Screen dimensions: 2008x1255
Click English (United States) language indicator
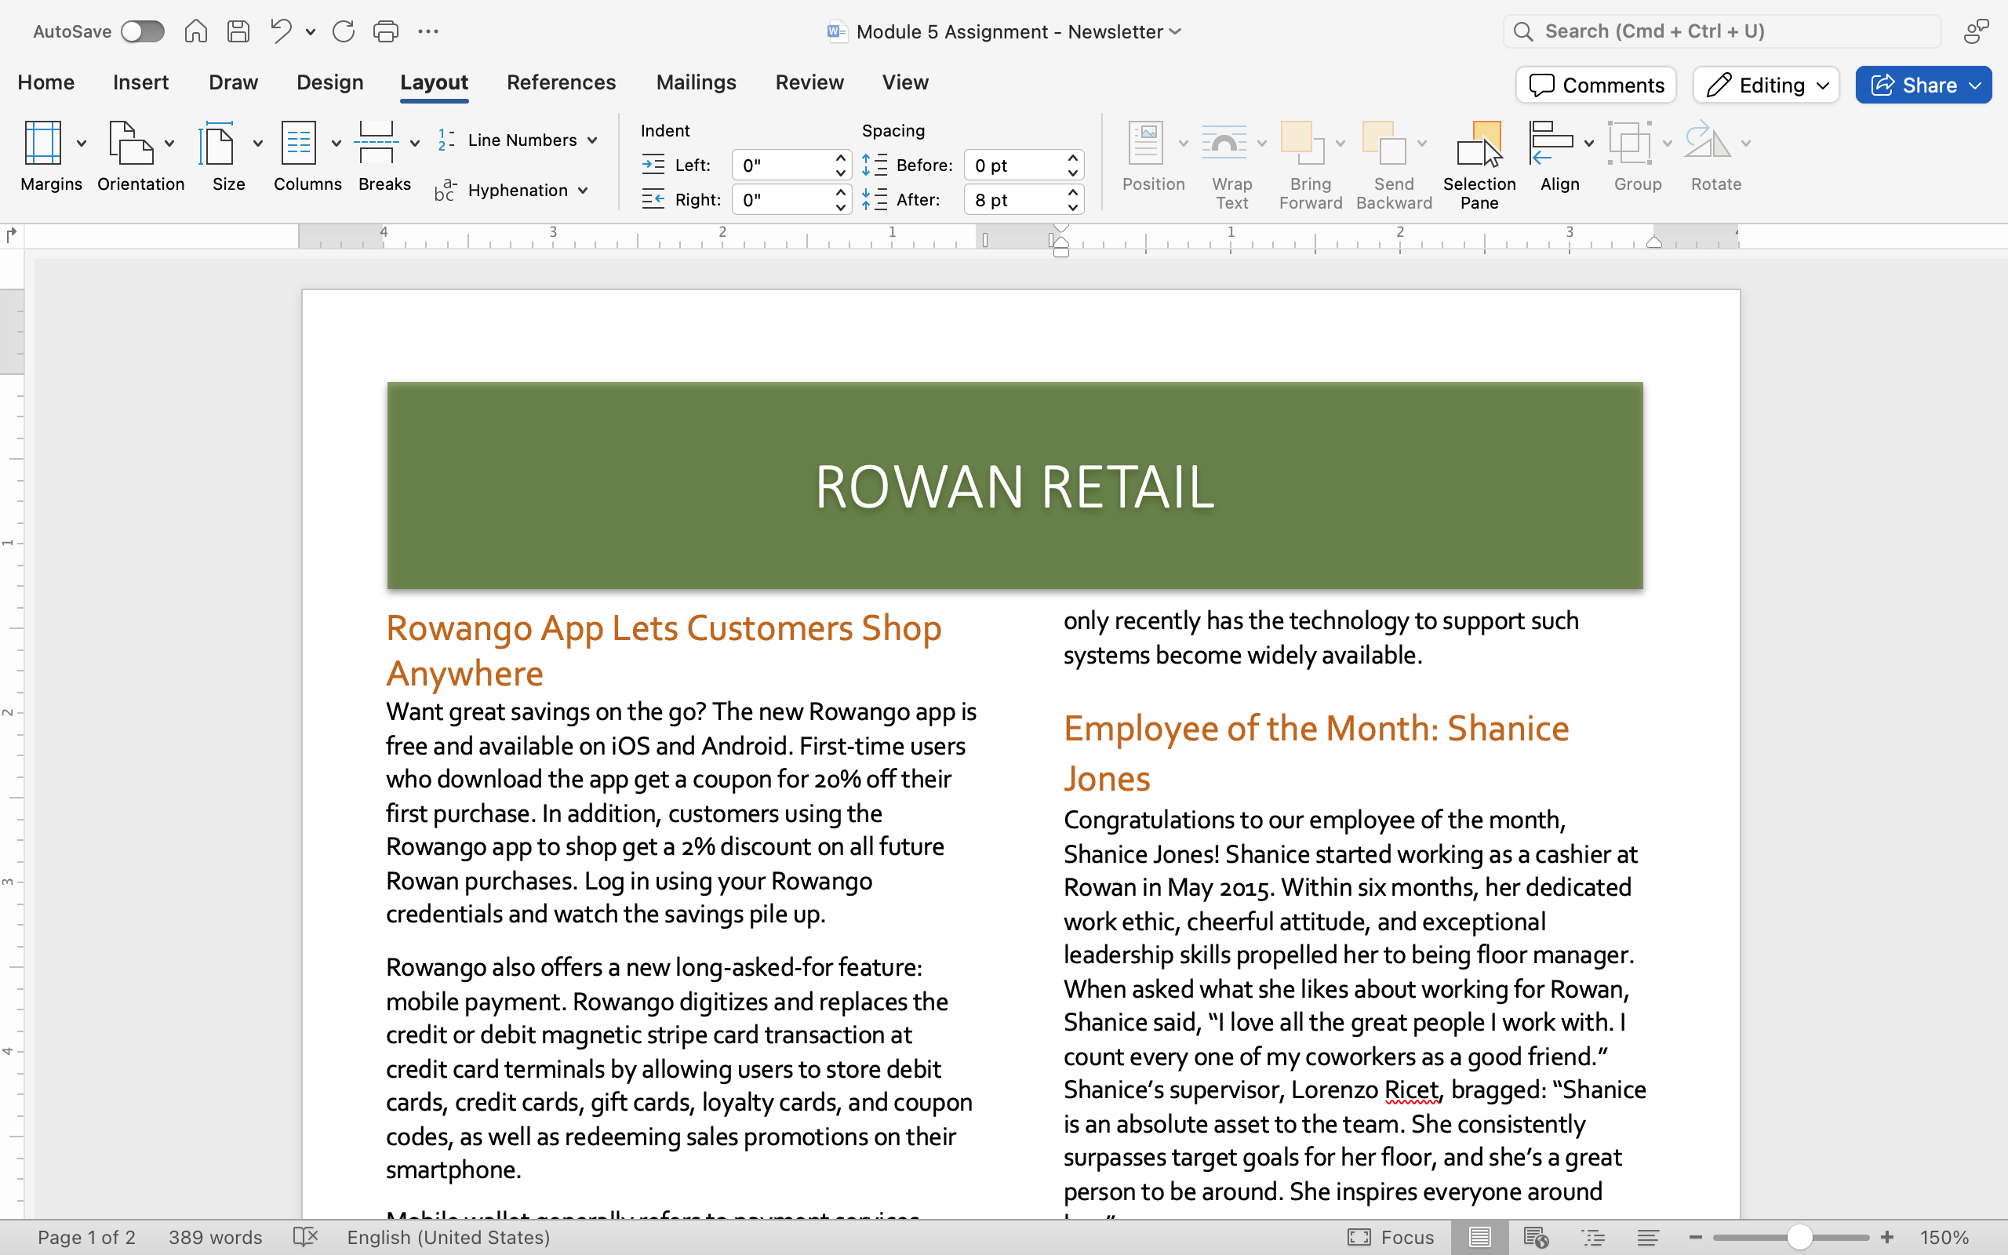pos(448,1237)
